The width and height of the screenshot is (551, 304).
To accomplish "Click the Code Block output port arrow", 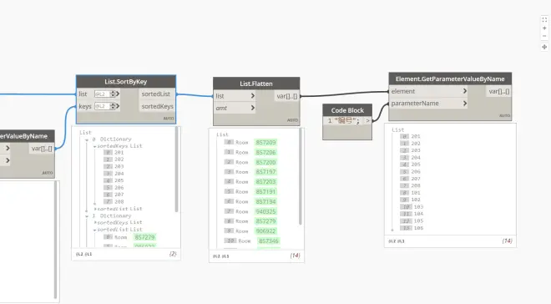I will (x=367, y=120).
